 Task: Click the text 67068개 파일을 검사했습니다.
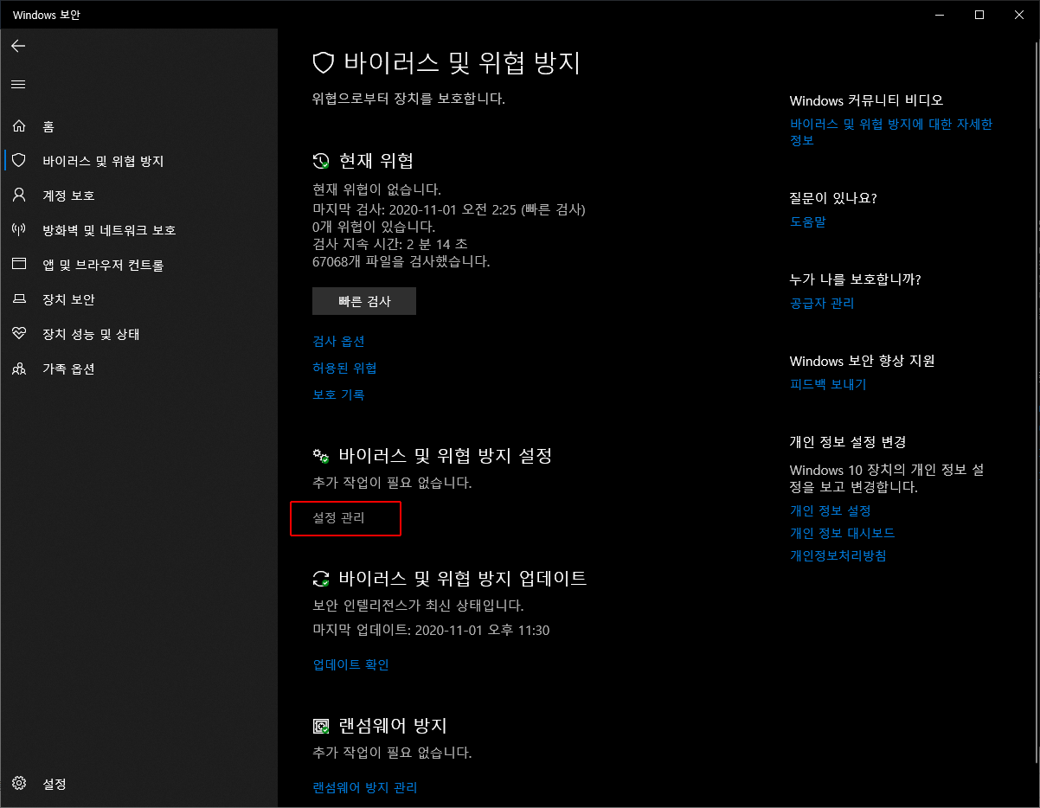tap(401, 260)
